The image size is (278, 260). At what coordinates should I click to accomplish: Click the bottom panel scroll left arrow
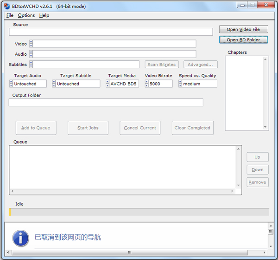tap(8, 253)
